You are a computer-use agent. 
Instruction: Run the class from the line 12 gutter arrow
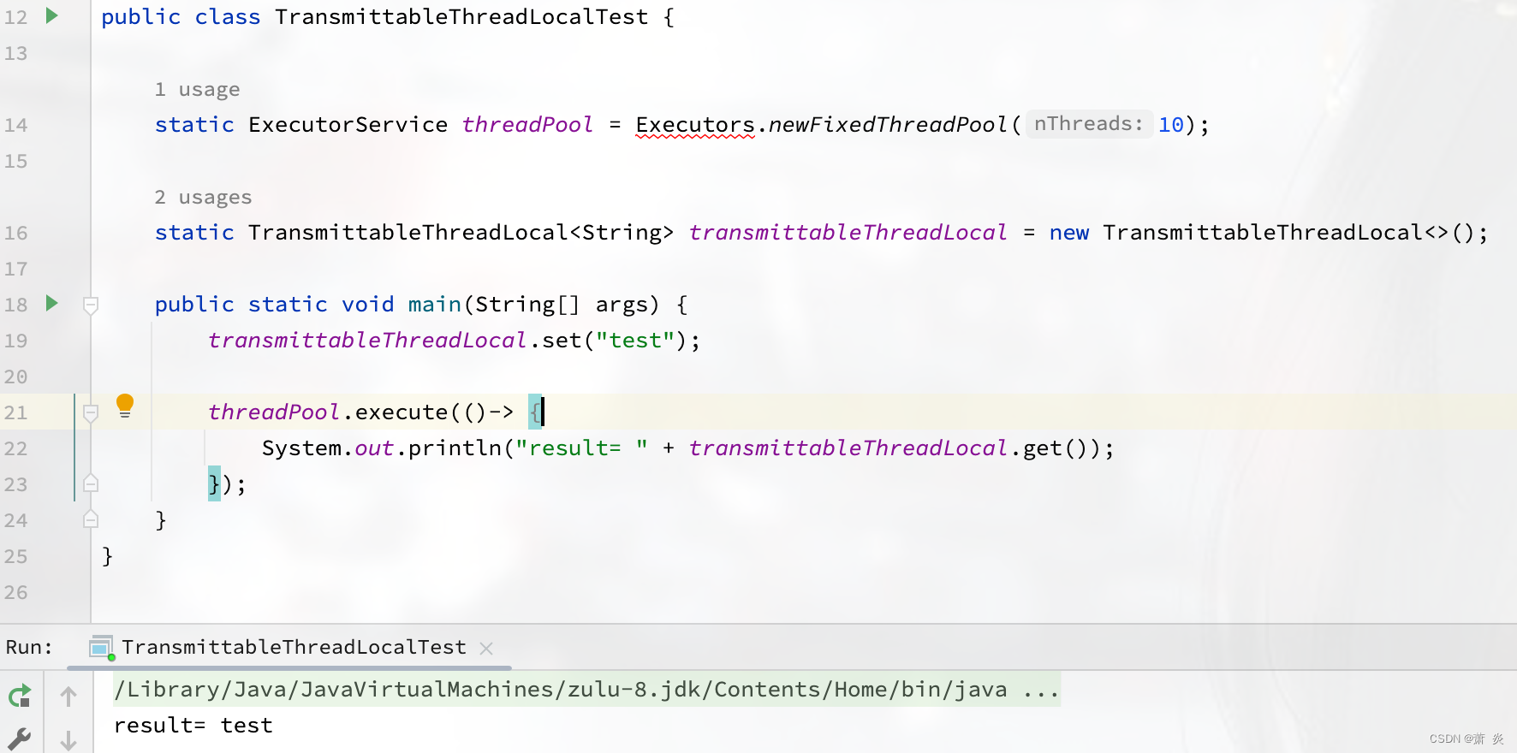click(51, 15)
